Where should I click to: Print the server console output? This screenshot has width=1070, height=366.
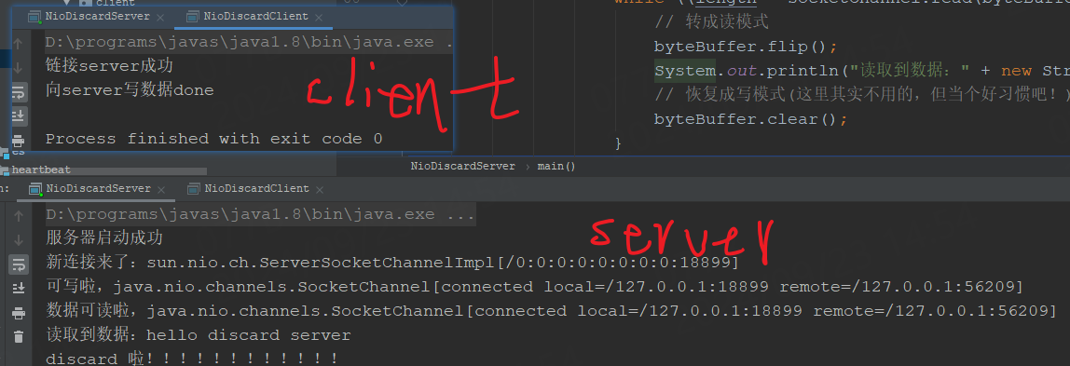tap(19, 313)
